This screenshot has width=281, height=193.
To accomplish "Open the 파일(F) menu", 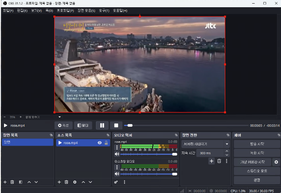I will pyautogui.click(x=8, y=10).
